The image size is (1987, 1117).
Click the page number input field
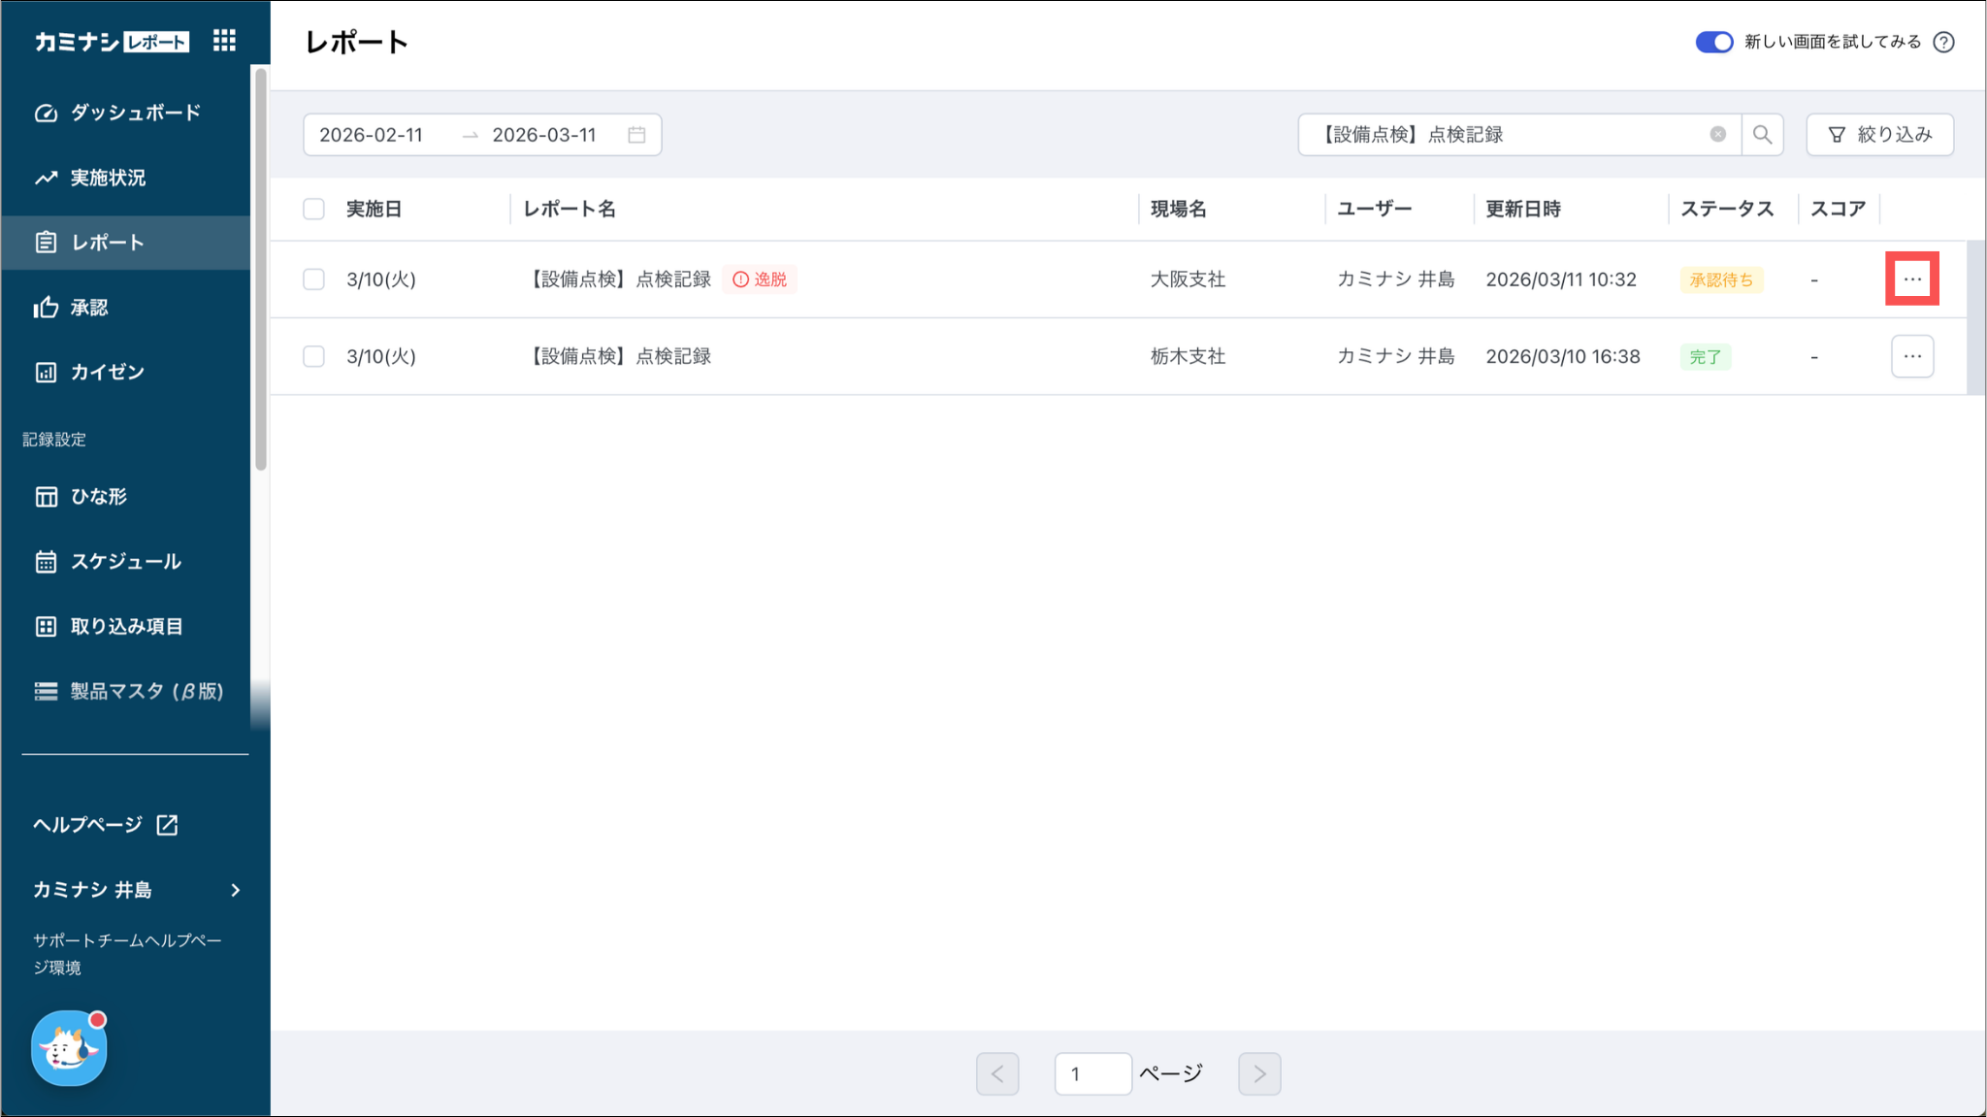coord(1092,1073)
